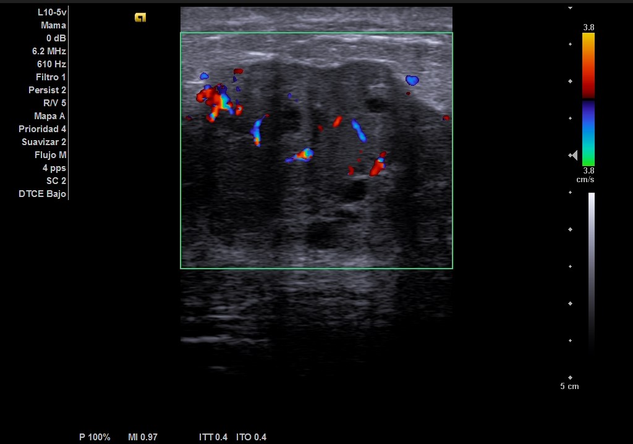Select the Suavizar 2 smoothing setting
The width and height of the screenshot is (633, 444).
tap(44, 142)
